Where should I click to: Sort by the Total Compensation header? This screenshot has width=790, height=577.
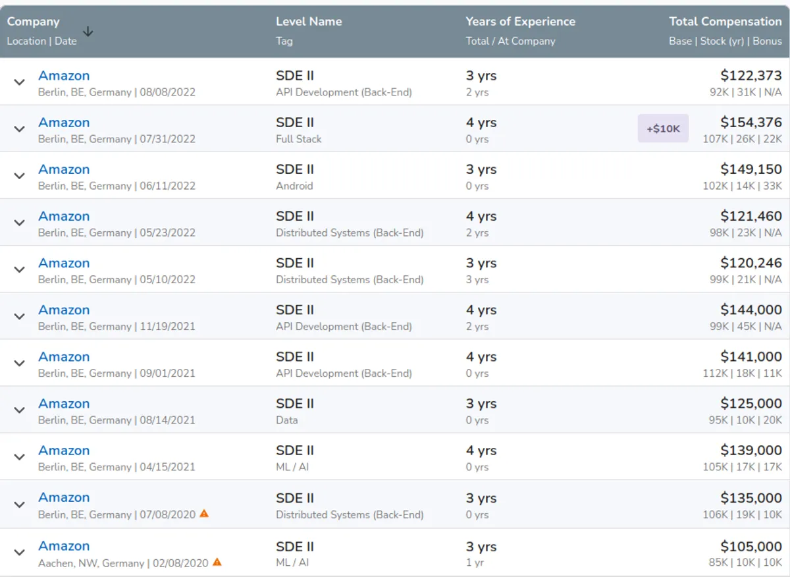[725, 22]
